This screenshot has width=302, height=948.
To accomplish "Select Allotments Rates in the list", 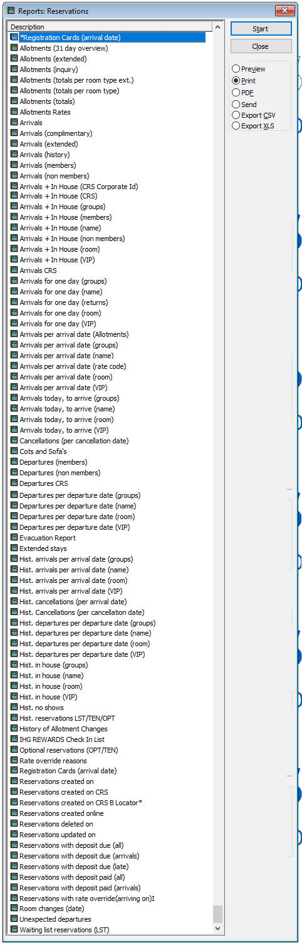I will coord(45,112).
